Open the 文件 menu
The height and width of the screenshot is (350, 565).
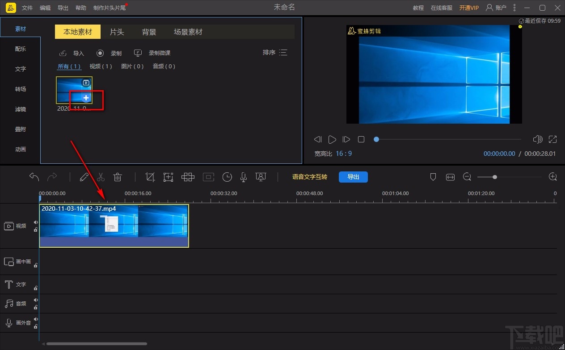point(27,8)
